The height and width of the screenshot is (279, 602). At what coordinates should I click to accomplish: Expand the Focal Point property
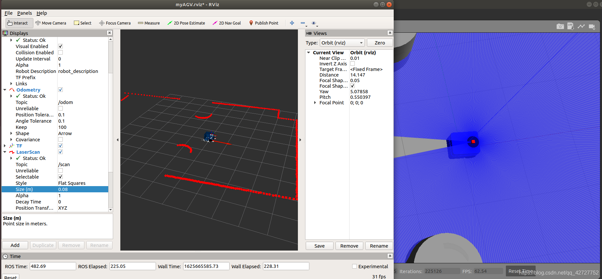tap(315, 102)
